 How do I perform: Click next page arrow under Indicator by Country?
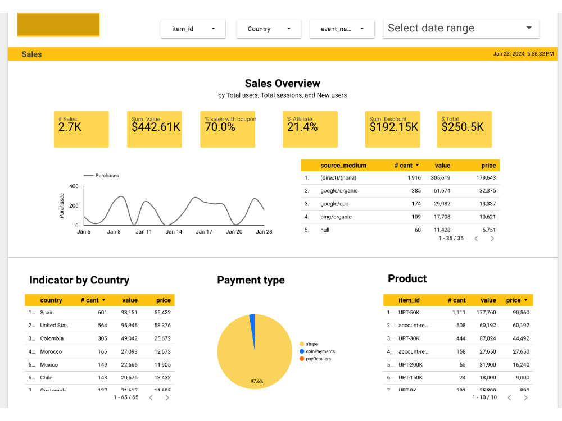(x=167, y=397)
